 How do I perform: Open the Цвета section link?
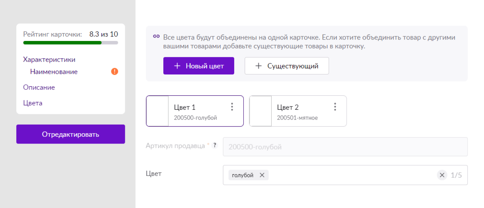coord(32,103)
